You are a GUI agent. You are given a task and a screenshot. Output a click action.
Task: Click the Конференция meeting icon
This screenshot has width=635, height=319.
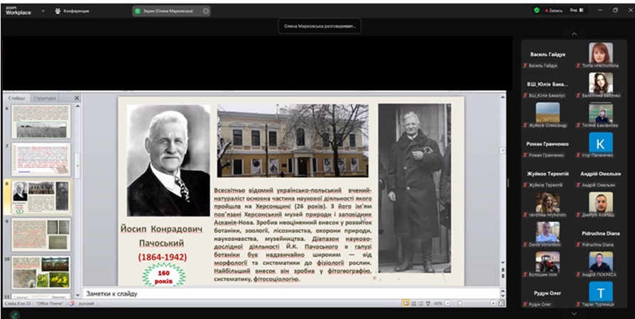pyautogui.click(x=58, y=11)
